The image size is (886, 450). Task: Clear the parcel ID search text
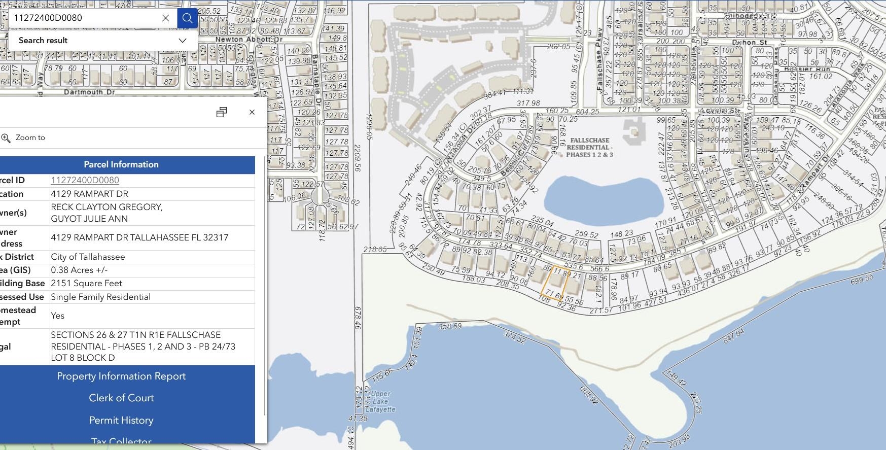[x=165, y=18]
